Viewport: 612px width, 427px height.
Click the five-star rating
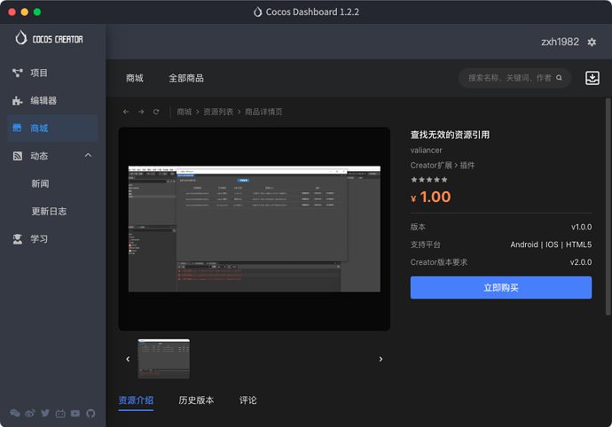click(429, 180)
